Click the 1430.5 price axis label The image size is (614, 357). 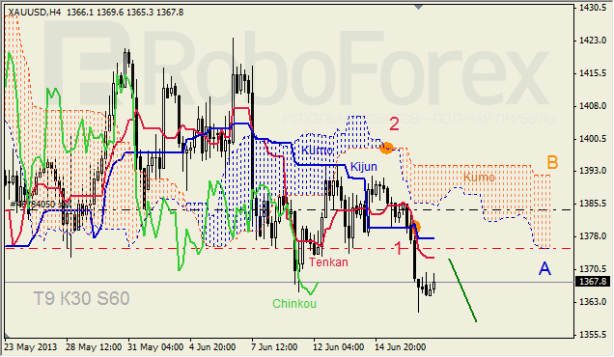593,8
